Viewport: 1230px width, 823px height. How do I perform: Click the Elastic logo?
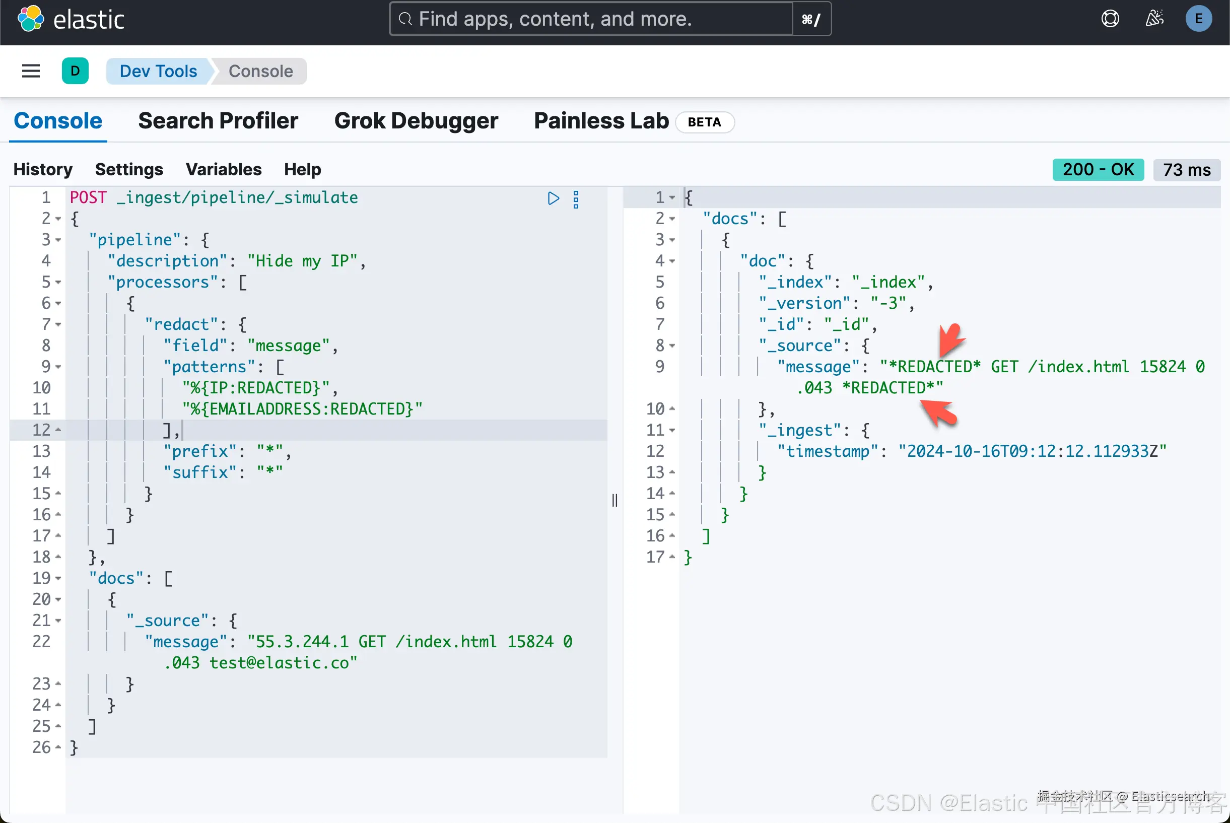click(32, 20)
